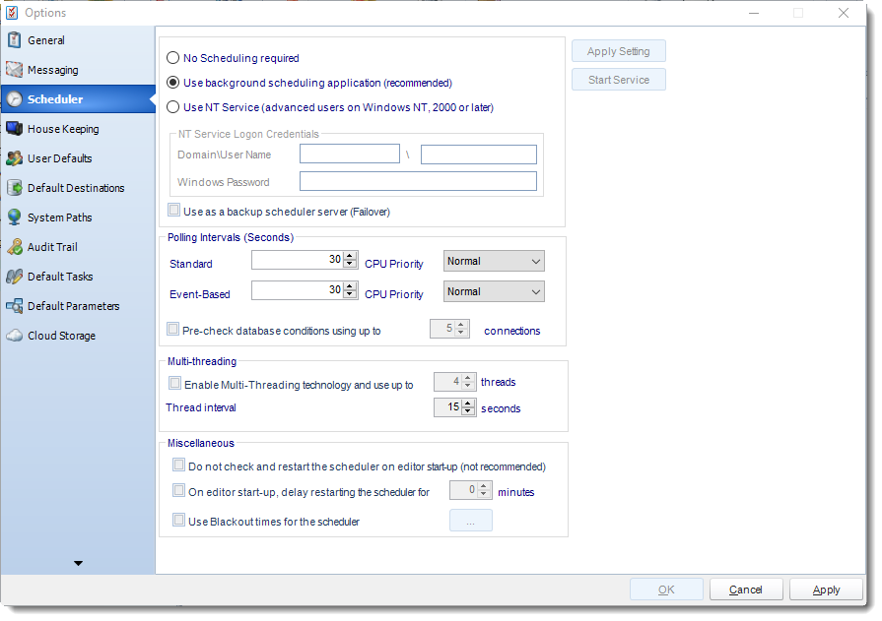The width and height of the screenshot is (882, 621).
Task: Open System Paths section
Action: 78,217
